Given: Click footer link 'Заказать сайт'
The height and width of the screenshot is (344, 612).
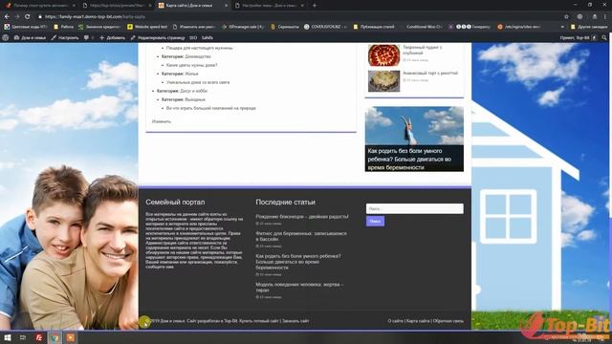Looking at the screenshot, I should pos(295,321).
